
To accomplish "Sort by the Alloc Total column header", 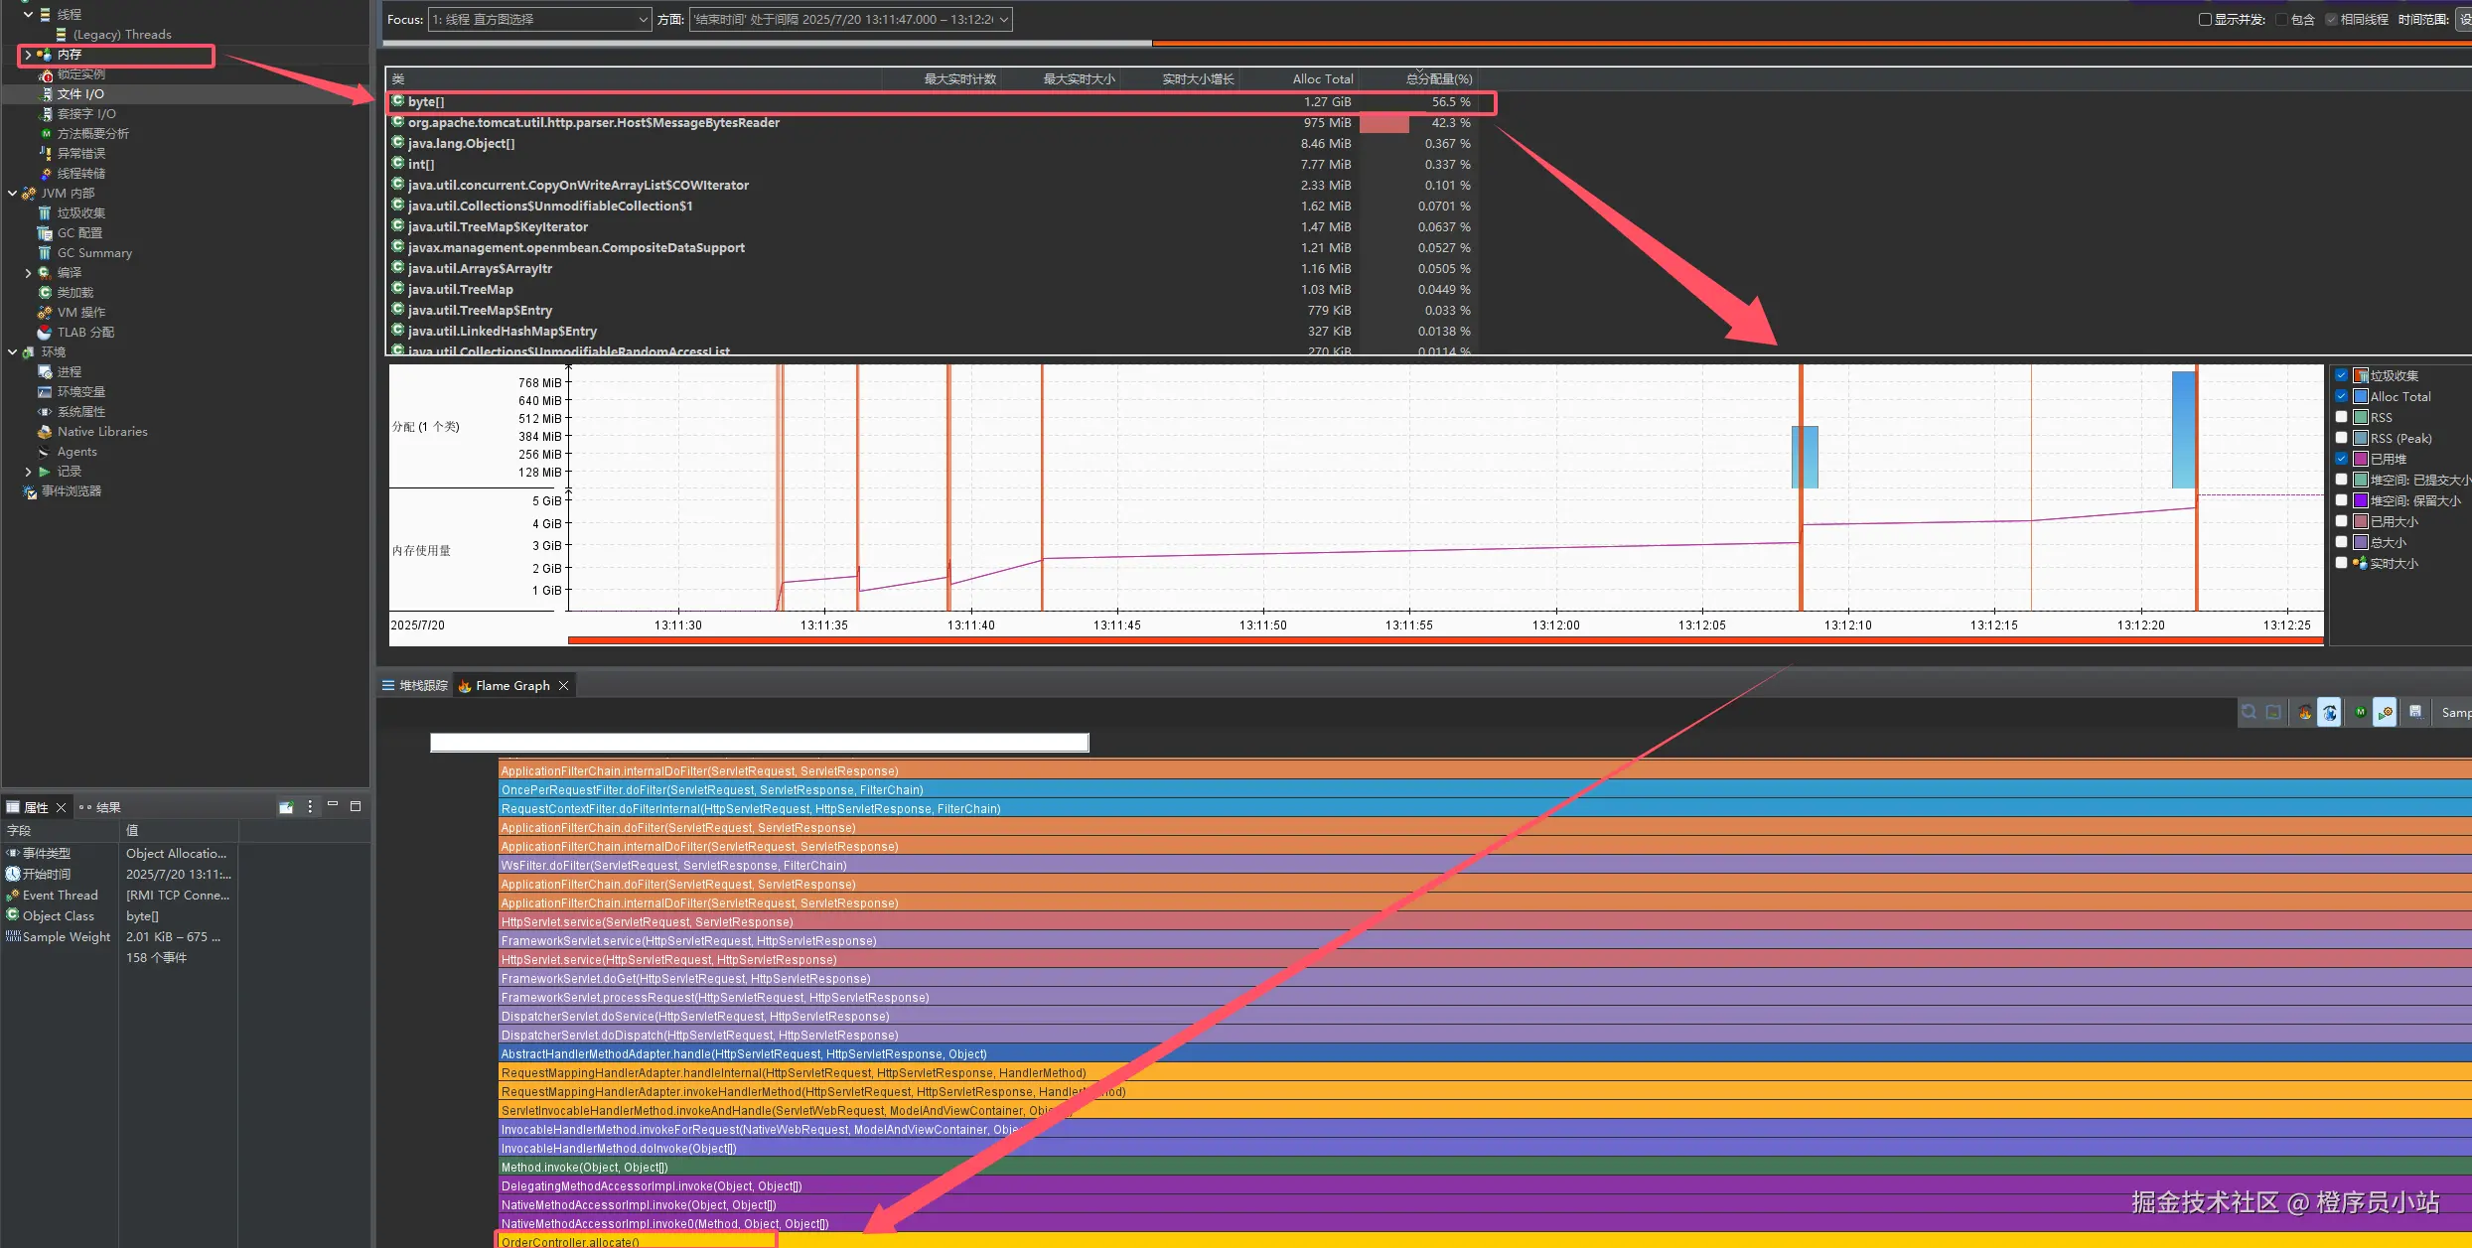I will click(x=1322, y=78).
